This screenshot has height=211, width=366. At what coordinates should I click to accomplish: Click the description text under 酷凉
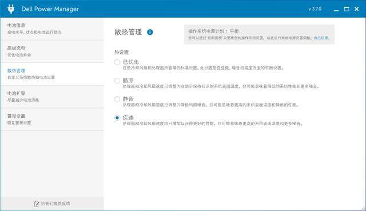coord(221,86)
